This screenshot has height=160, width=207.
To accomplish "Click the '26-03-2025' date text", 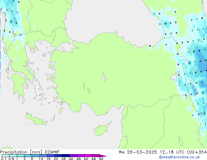I will pyautogui.click(x=142, y=152).
